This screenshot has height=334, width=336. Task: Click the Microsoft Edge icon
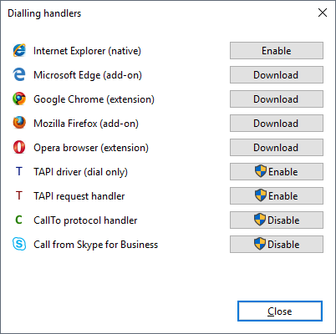pos(19,74)
